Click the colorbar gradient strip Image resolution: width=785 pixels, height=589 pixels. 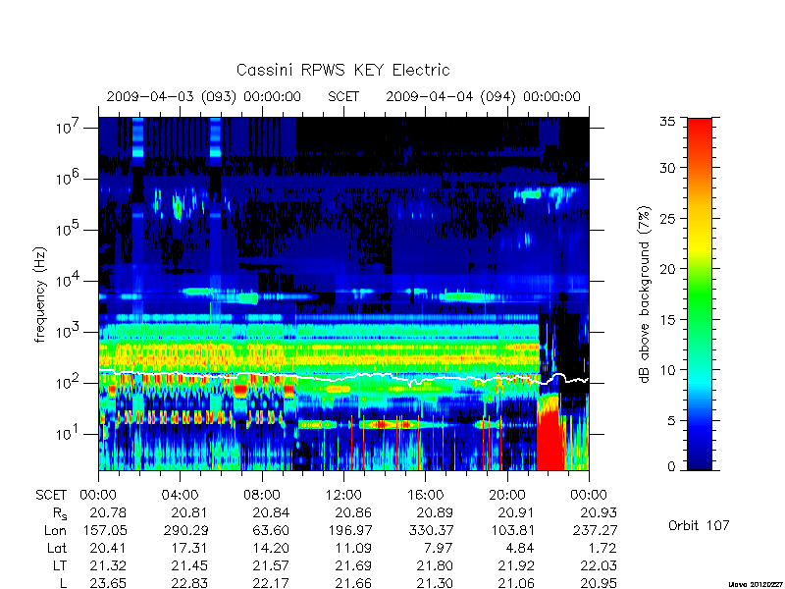pos(700,294)
